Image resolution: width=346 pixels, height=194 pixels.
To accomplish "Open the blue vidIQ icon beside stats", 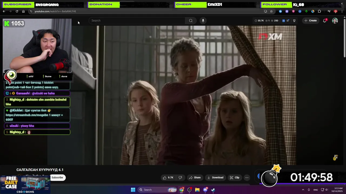I will click(283, 20).
